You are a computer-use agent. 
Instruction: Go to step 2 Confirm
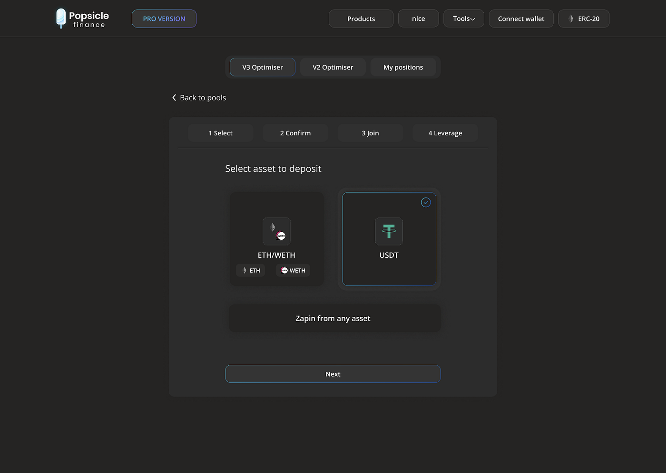(295, 133)
